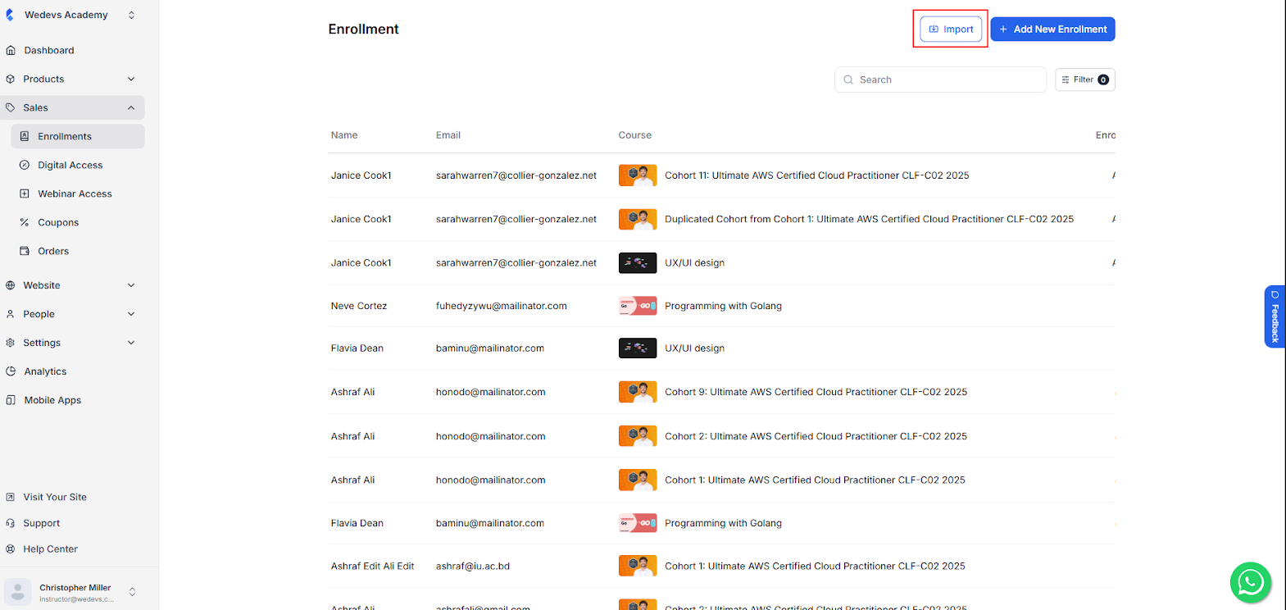Image resolution: width=1286 pixels, height=610 pixels.
Task: Click the Import button
Action: 951,29
